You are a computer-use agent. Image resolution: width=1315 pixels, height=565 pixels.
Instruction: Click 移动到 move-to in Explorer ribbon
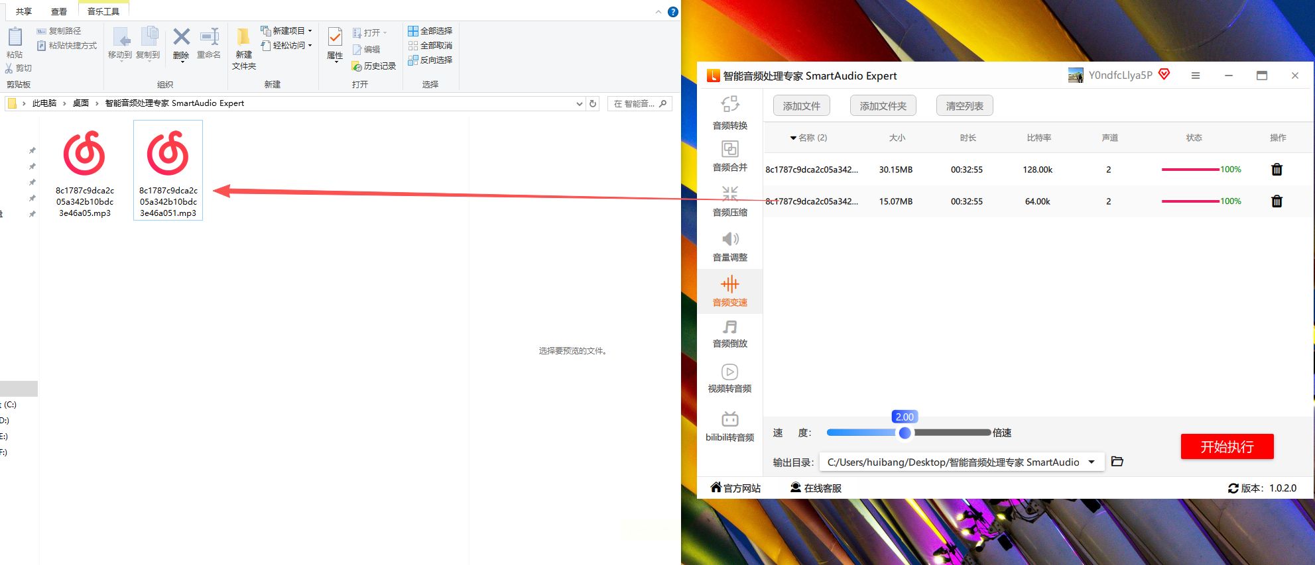click(x=120, y=44)
